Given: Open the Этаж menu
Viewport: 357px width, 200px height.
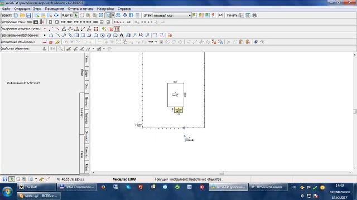Looking at the screenshot, I should [x=37, y=9].
